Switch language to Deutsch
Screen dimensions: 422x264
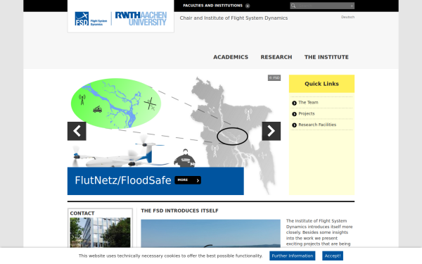pyautogui.click(x=347, y=17)
